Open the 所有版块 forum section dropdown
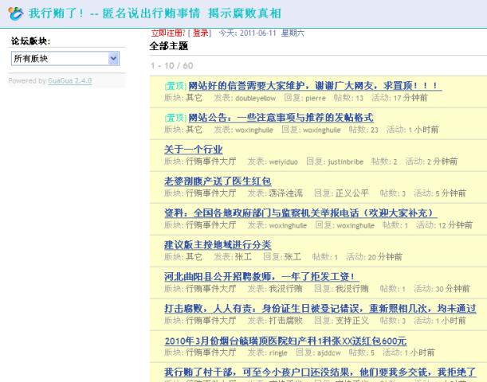The image size is (487, 382). tap(65, 58)
